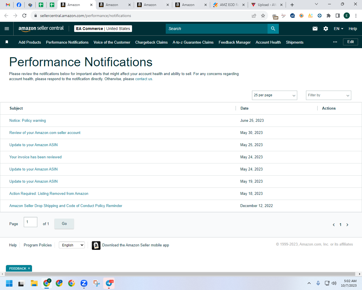The image size is (362, 290).
Task: Open Program Policies footer link
Action: (x=38, y=245)
